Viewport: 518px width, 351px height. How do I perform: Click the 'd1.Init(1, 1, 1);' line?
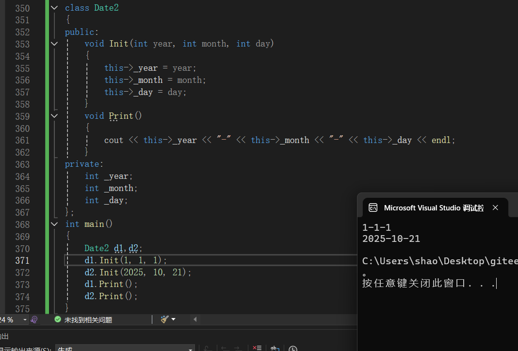coord(126,260)
